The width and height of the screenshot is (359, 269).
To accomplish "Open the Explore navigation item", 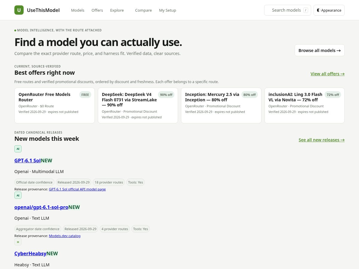I will 117,10.
